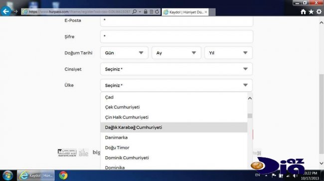
Task: Click the search magnifier in address bar
Action: tap(135, 12)
